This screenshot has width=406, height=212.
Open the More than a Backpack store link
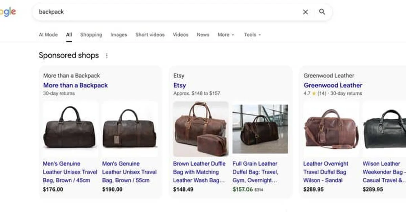click(75, 85)
